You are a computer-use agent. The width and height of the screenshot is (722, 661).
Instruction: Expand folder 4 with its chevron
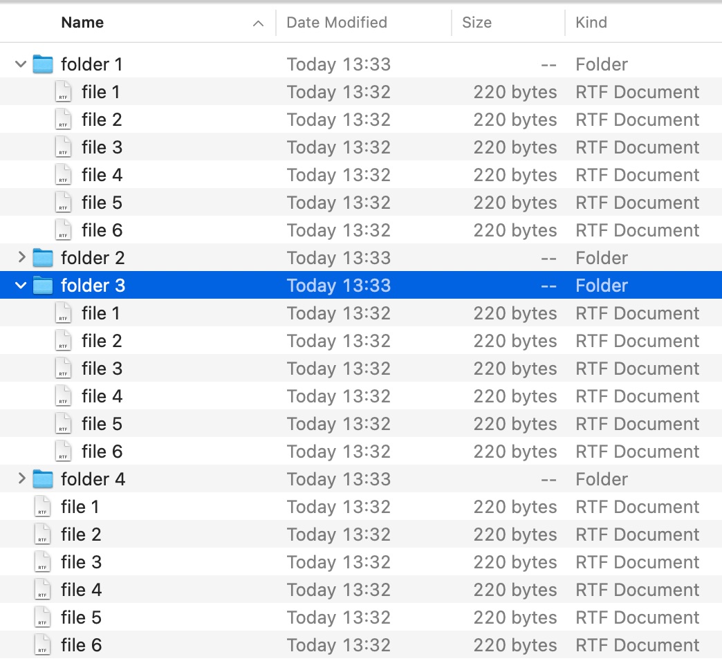21,479
